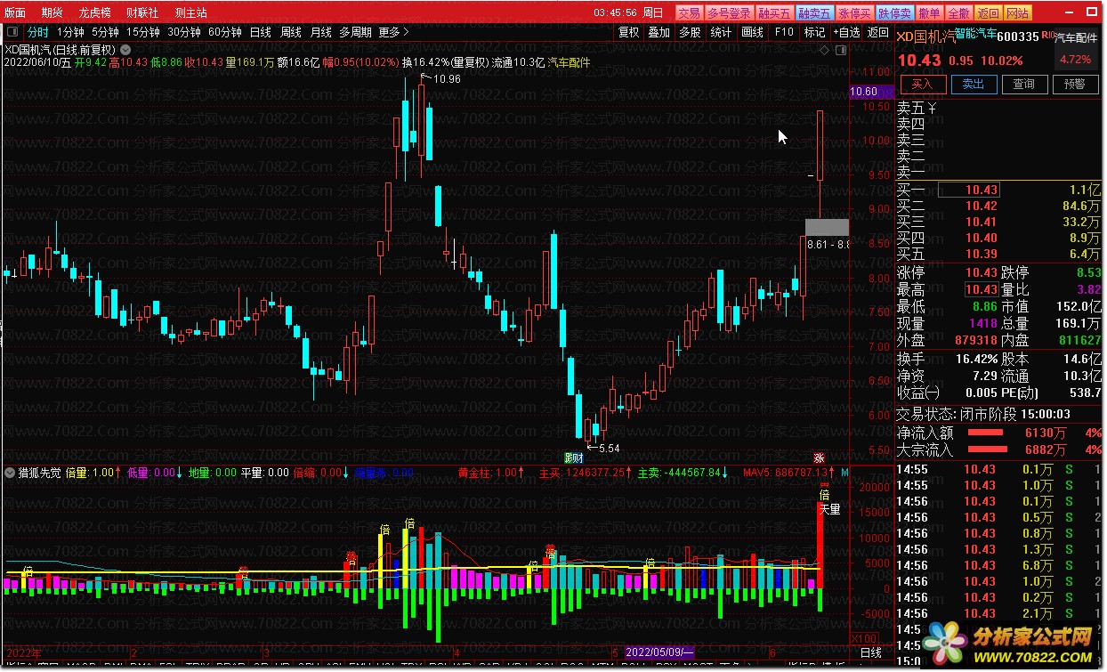The height and width of the screenshot is (672, 1107).
Task: Open the 测主站 menu
Action: pyautogui.click(x=190, y=13)
